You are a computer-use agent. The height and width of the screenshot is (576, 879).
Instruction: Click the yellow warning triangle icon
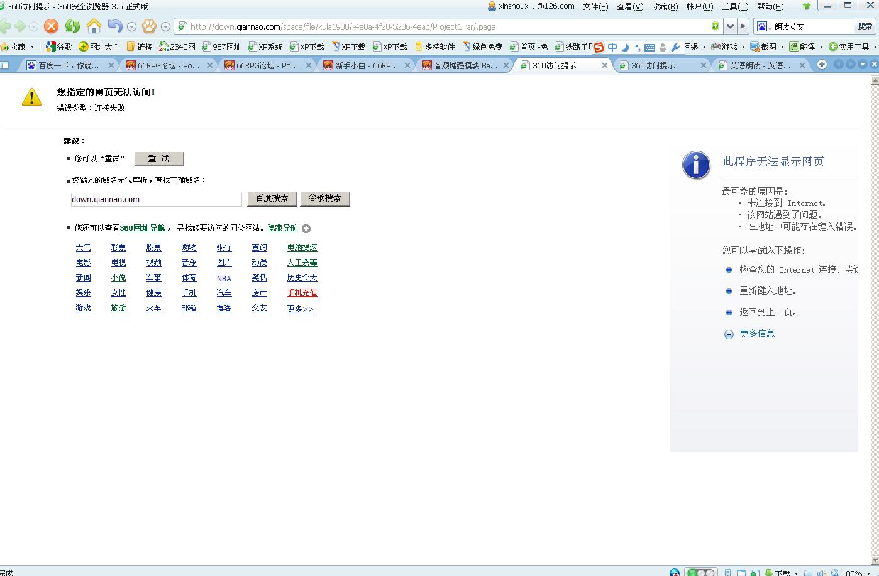31,97
